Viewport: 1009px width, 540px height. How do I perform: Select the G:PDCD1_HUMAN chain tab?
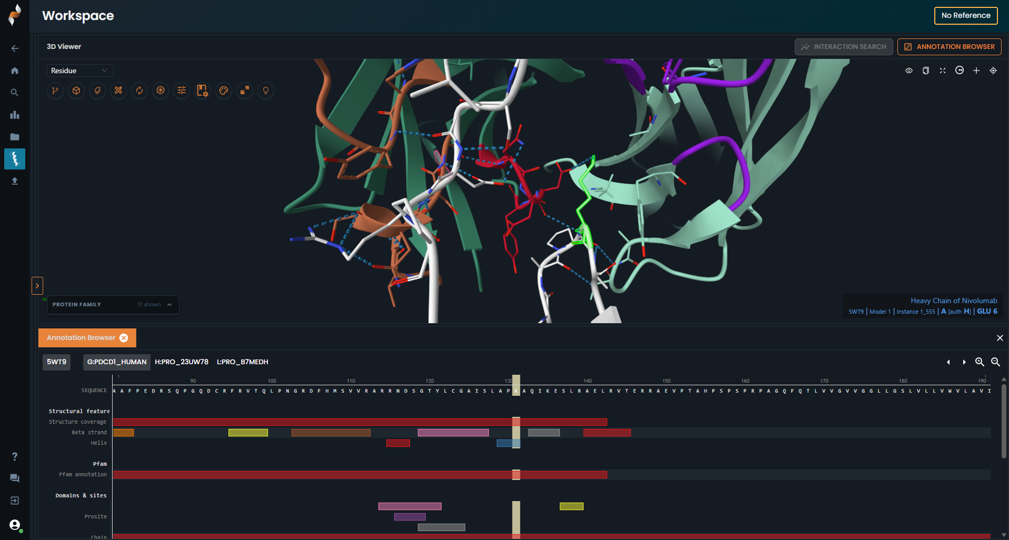[117, 362]
